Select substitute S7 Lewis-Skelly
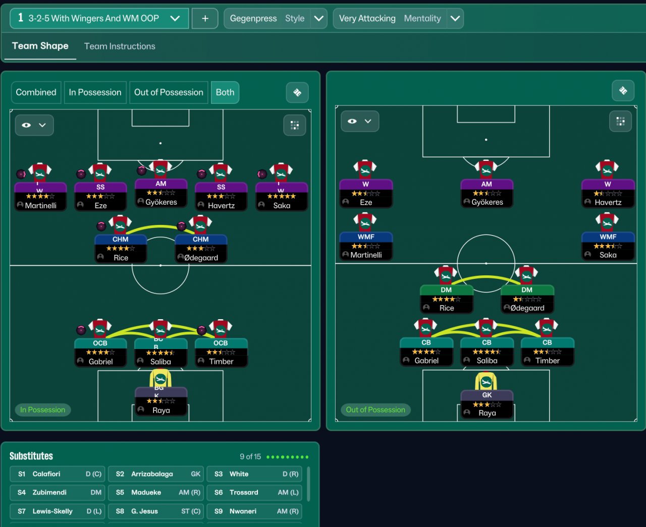The width and height of the screenshot is (646, 527). point(57,511)
